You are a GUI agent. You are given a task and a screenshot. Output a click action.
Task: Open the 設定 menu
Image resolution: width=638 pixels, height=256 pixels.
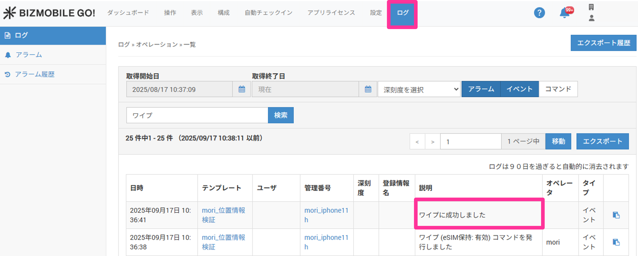tap(376, 13)
